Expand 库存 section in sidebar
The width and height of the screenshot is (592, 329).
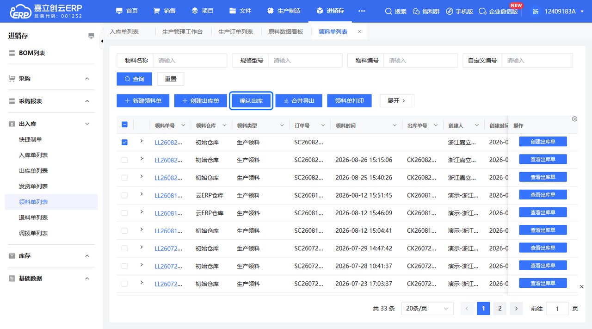[87, 256]
